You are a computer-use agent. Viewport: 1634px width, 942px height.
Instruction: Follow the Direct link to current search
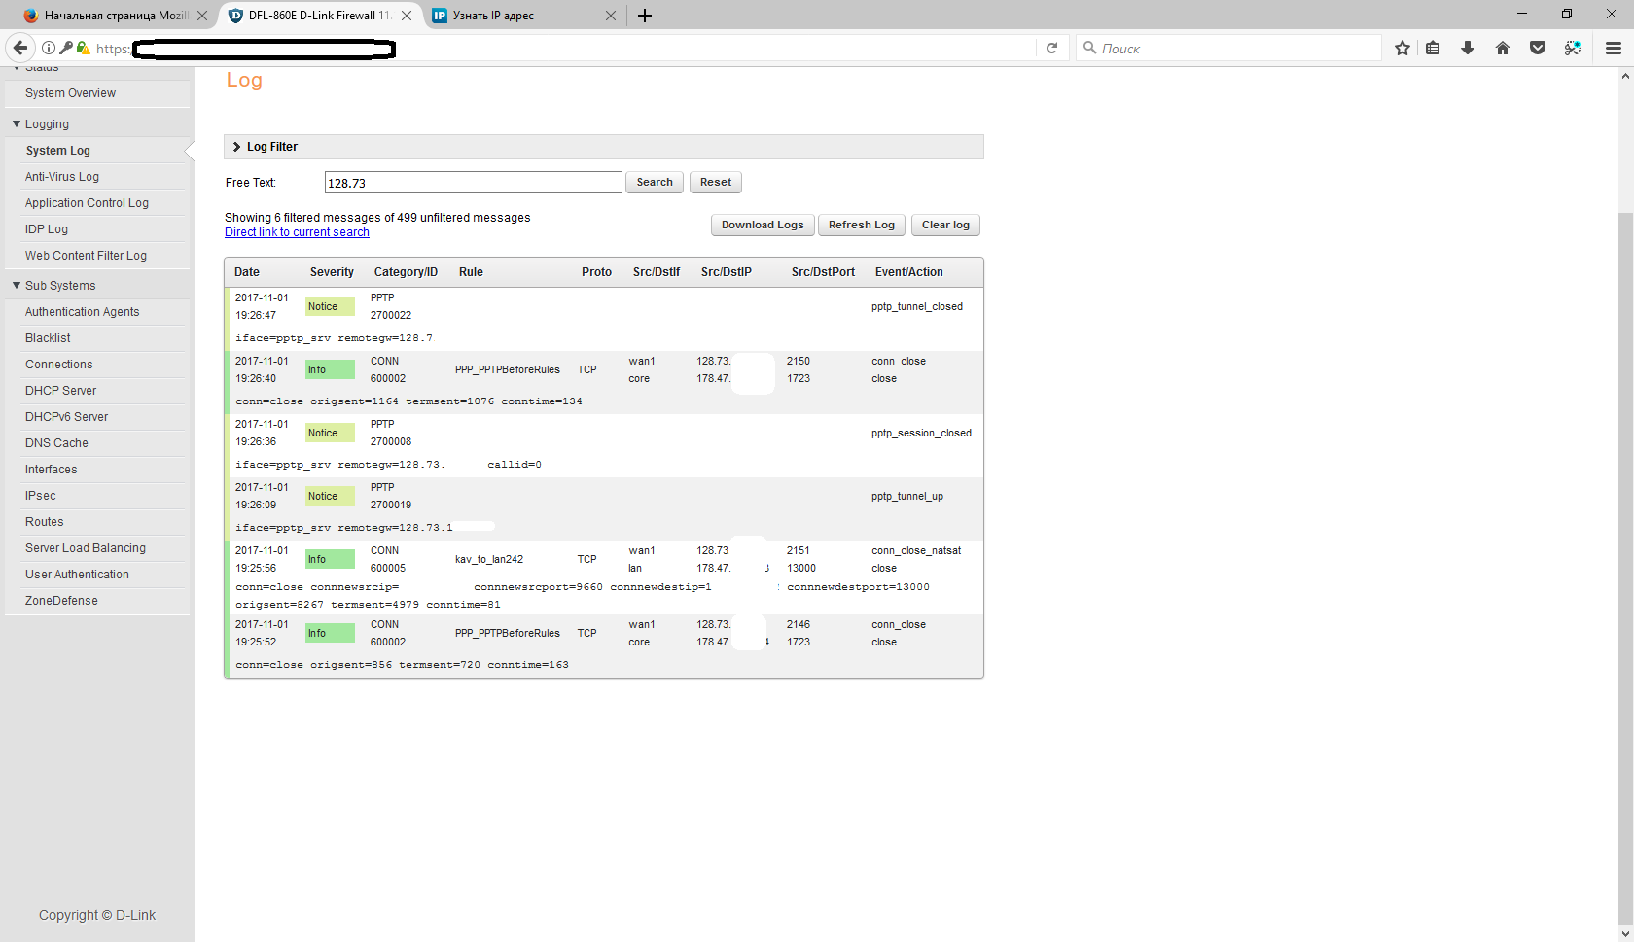297,232
